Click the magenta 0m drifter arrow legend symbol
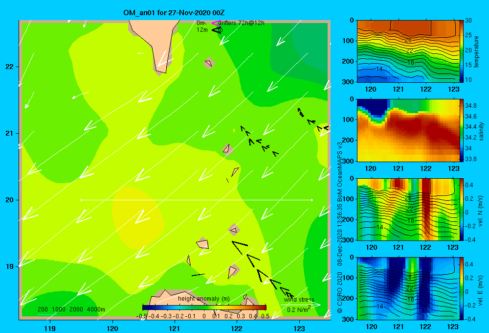 216,23
